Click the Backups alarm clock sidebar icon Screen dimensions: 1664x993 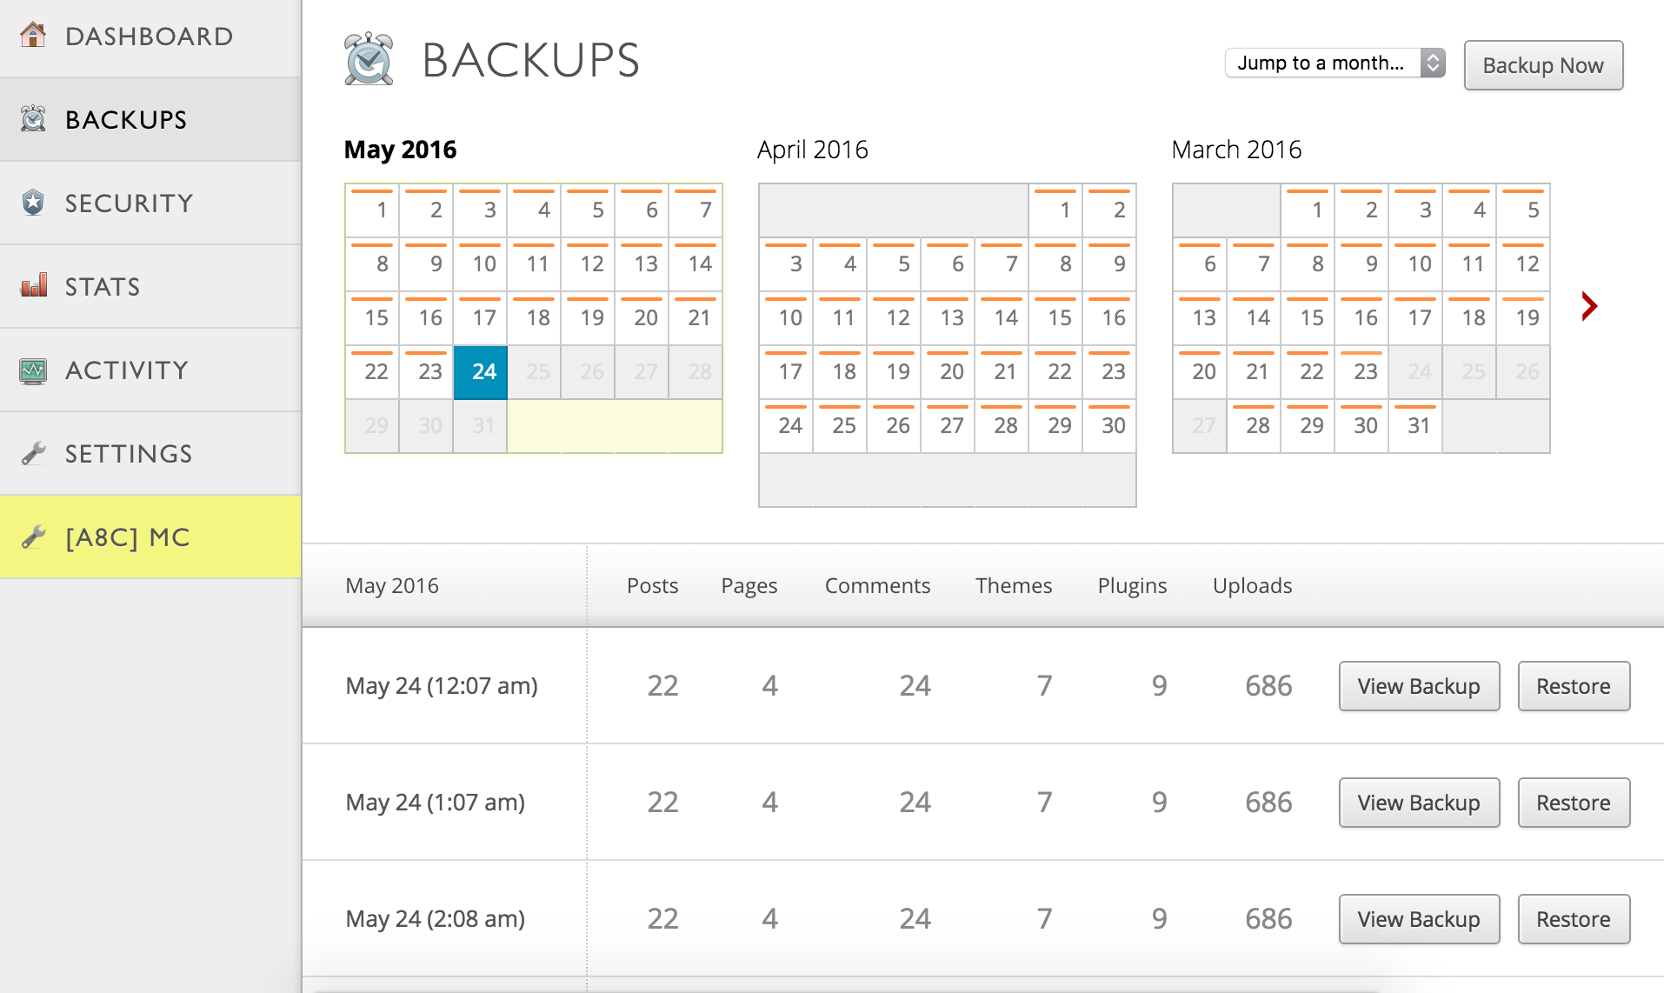coord(33,119)
